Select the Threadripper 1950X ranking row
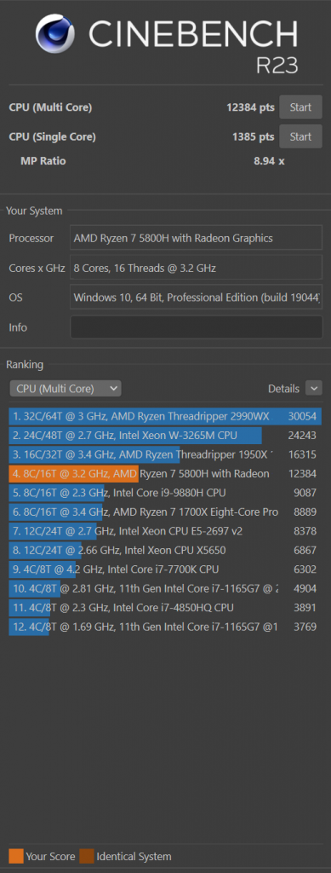 tap(165, 454)
